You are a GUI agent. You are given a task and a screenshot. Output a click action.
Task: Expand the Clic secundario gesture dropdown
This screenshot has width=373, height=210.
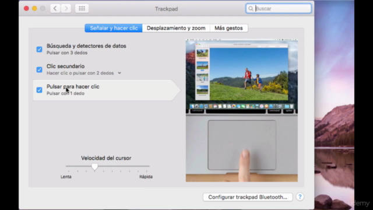pos(119,73)
